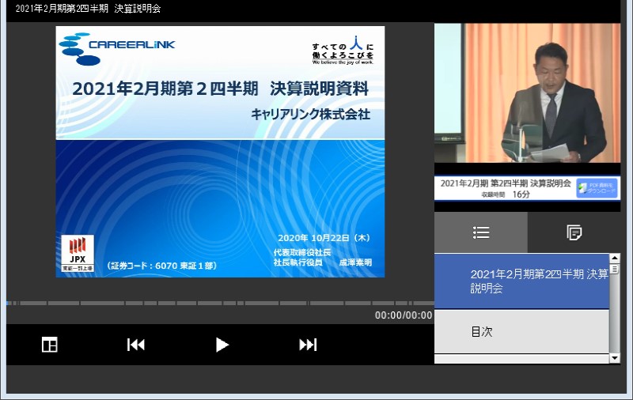Click the seek bar timeline
Screen dimensions: 633x400
(221, 303)
